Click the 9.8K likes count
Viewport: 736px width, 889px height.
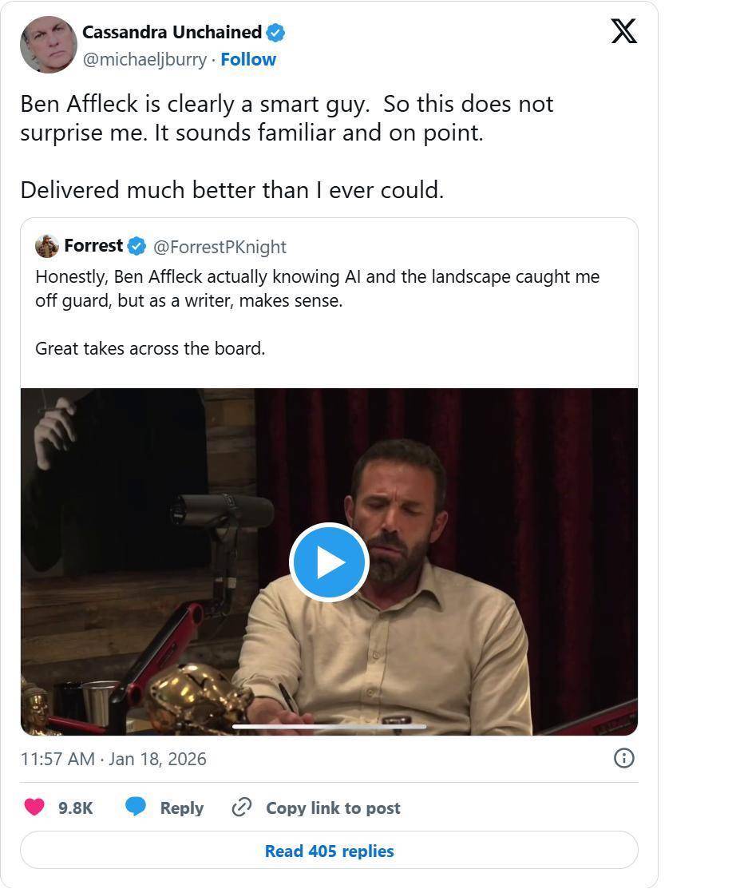point(76,808)
